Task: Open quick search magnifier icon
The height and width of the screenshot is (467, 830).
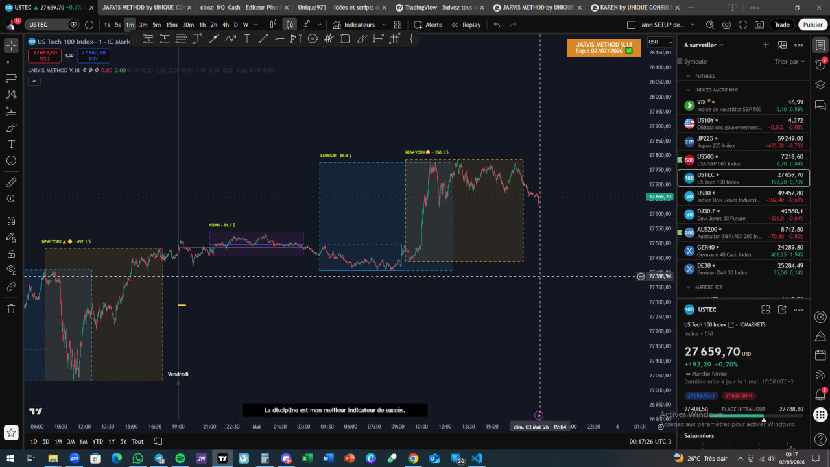Action: coord(710,25)
